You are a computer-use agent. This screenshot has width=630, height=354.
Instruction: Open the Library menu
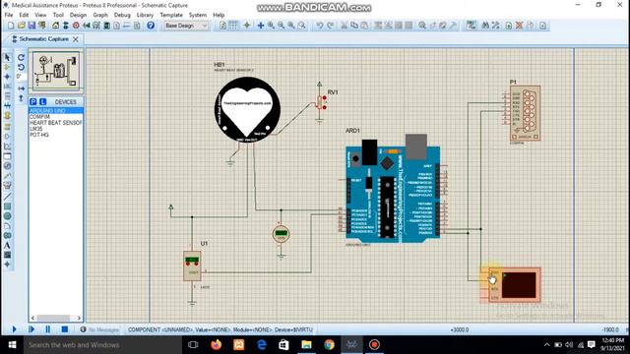pos(145,15)
